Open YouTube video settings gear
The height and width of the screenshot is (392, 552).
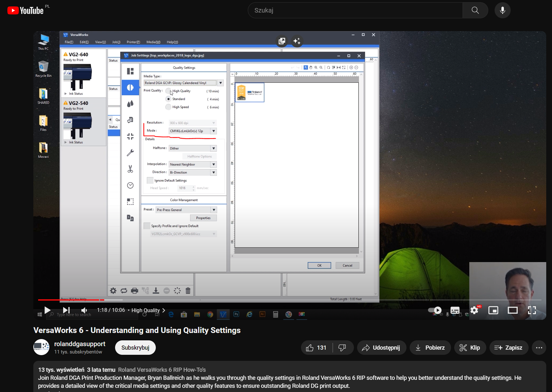[474, 310]
